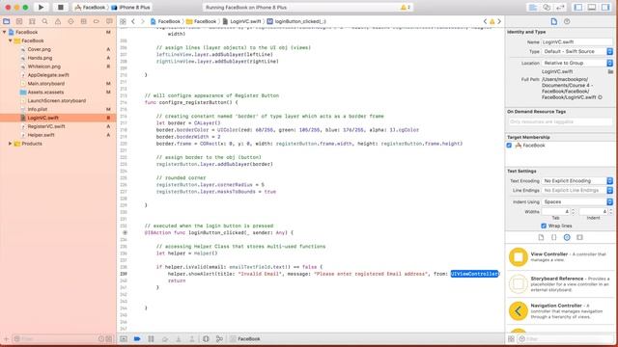Open Main.storyboard in navigator
This screenshot has width=618, height=347.
[45, 84]
